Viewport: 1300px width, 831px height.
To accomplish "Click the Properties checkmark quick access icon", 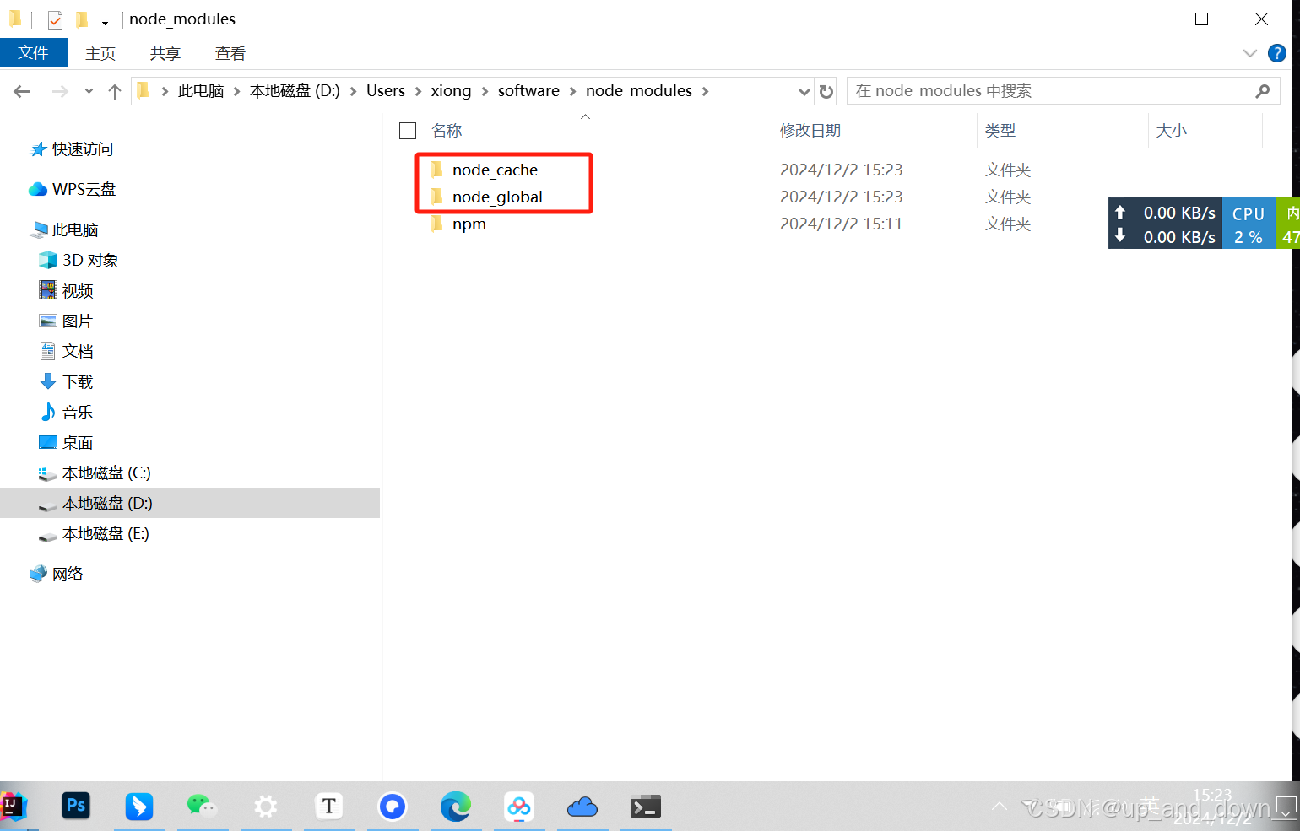I will click(55, 19).
